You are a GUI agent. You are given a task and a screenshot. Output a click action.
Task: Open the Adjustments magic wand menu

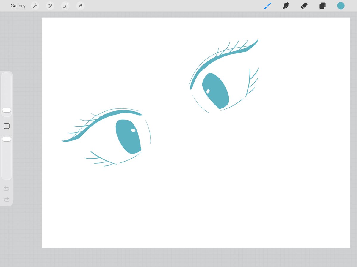point(50,6)
